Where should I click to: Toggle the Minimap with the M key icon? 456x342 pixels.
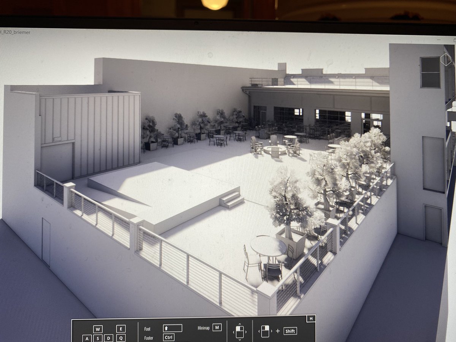click(x=217, y=328)
